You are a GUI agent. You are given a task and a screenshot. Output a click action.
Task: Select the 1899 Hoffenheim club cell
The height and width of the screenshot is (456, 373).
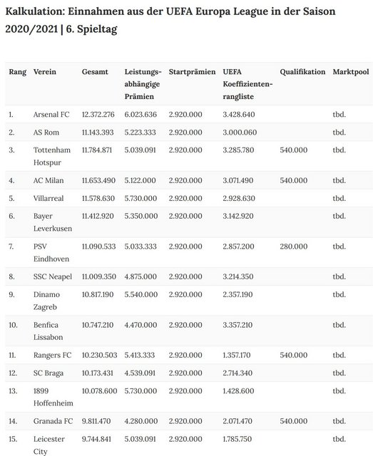pos(53,397)
